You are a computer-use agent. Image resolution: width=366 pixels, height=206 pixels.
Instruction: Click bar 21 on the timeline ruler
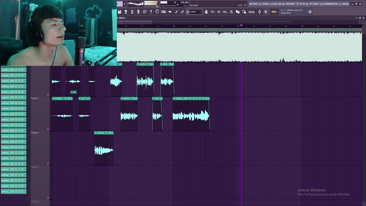[302, 26]
